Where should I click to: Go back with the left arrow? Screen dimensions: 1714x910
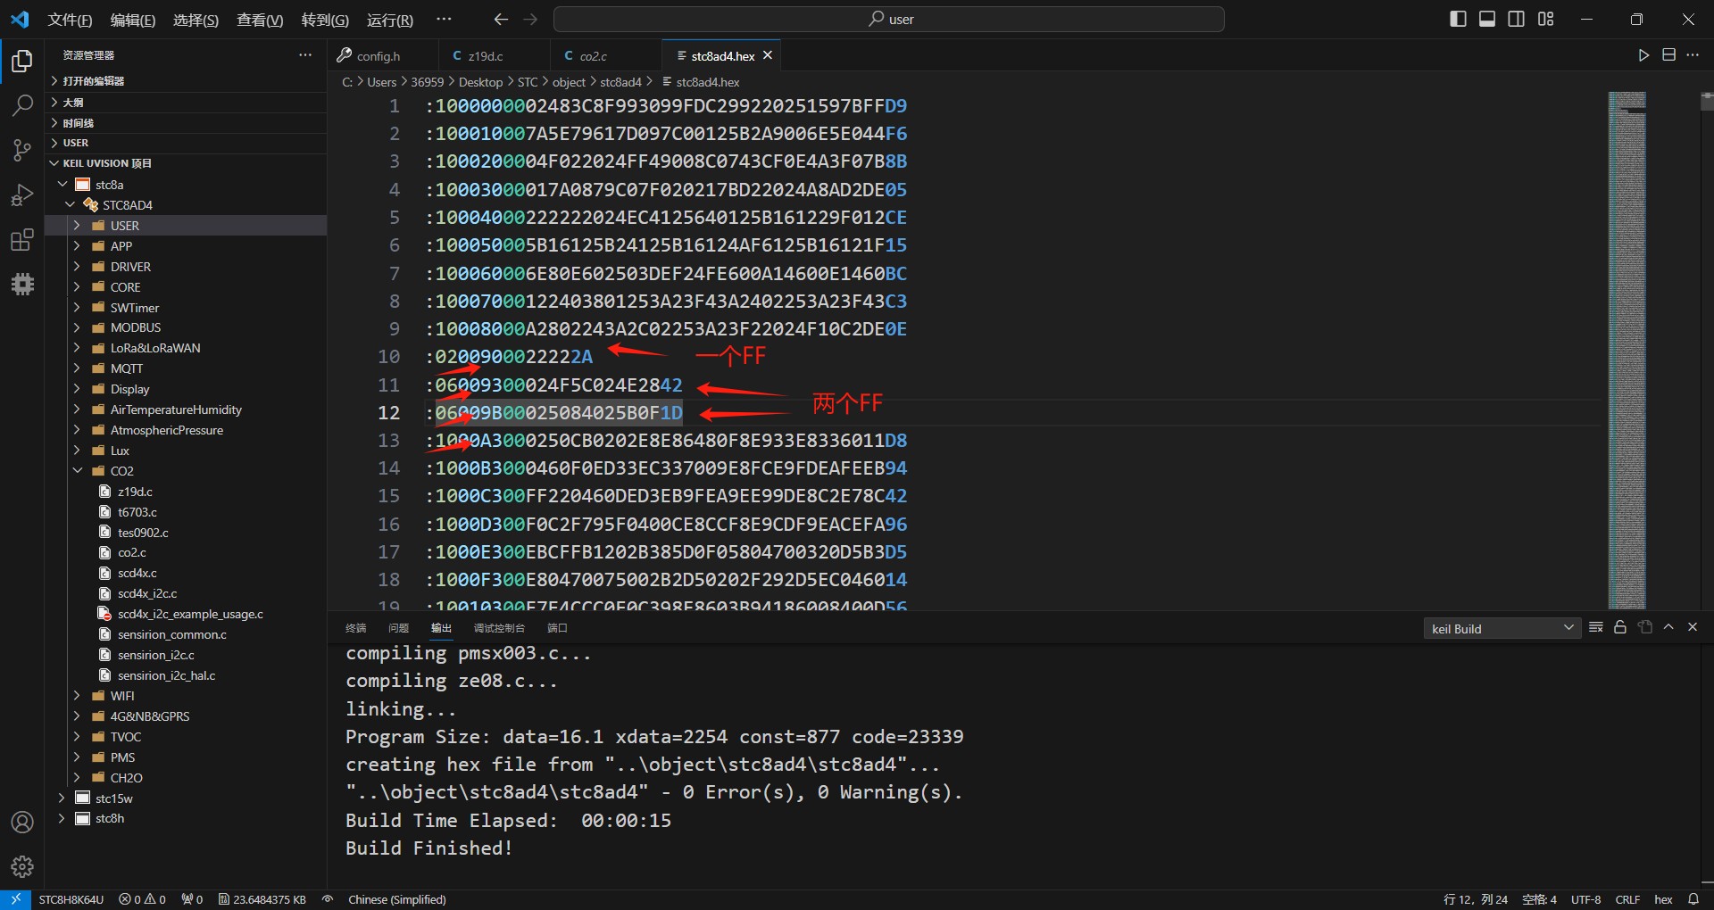tap(501, 19)
